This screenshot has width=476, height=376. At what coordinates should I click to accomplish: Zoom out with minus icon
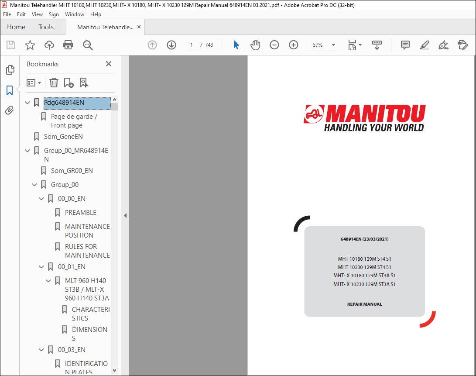(x=274, y=45)
